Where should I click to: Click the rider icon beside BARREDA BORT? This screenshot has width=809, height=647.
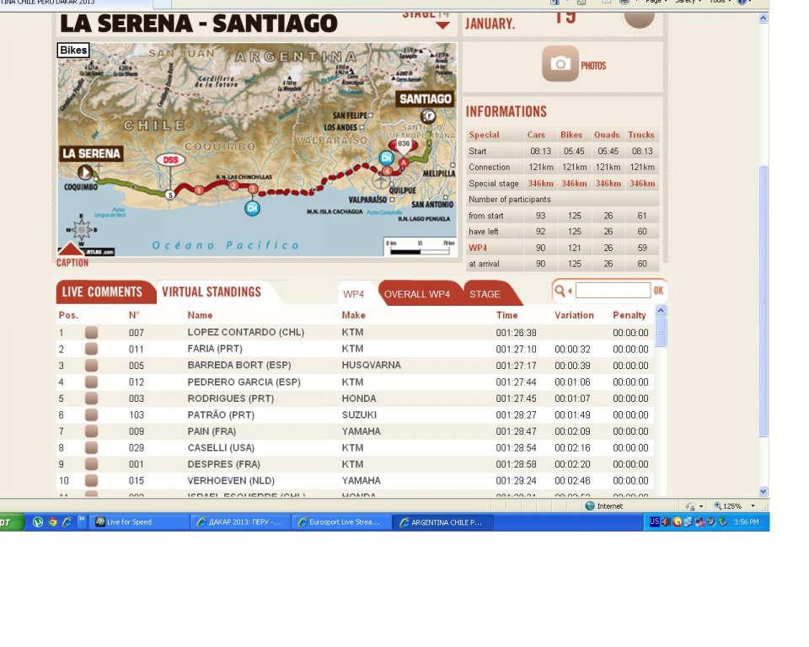(x=91, y=366)
